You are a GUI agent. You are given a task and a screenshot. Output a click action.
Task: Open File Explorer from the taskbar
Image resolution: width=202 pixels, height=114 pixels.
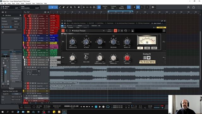click(x=28, y=112)
